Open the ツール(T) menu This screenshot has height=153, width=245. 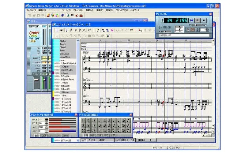[x=66, y=10]
